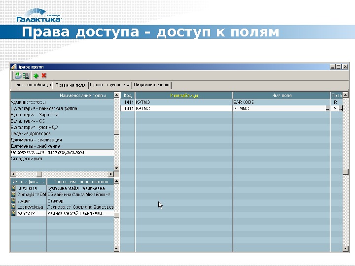This screenshot has height=266, width=355.
Task: Click the Идентификатор column header
Action: point(29,182)
